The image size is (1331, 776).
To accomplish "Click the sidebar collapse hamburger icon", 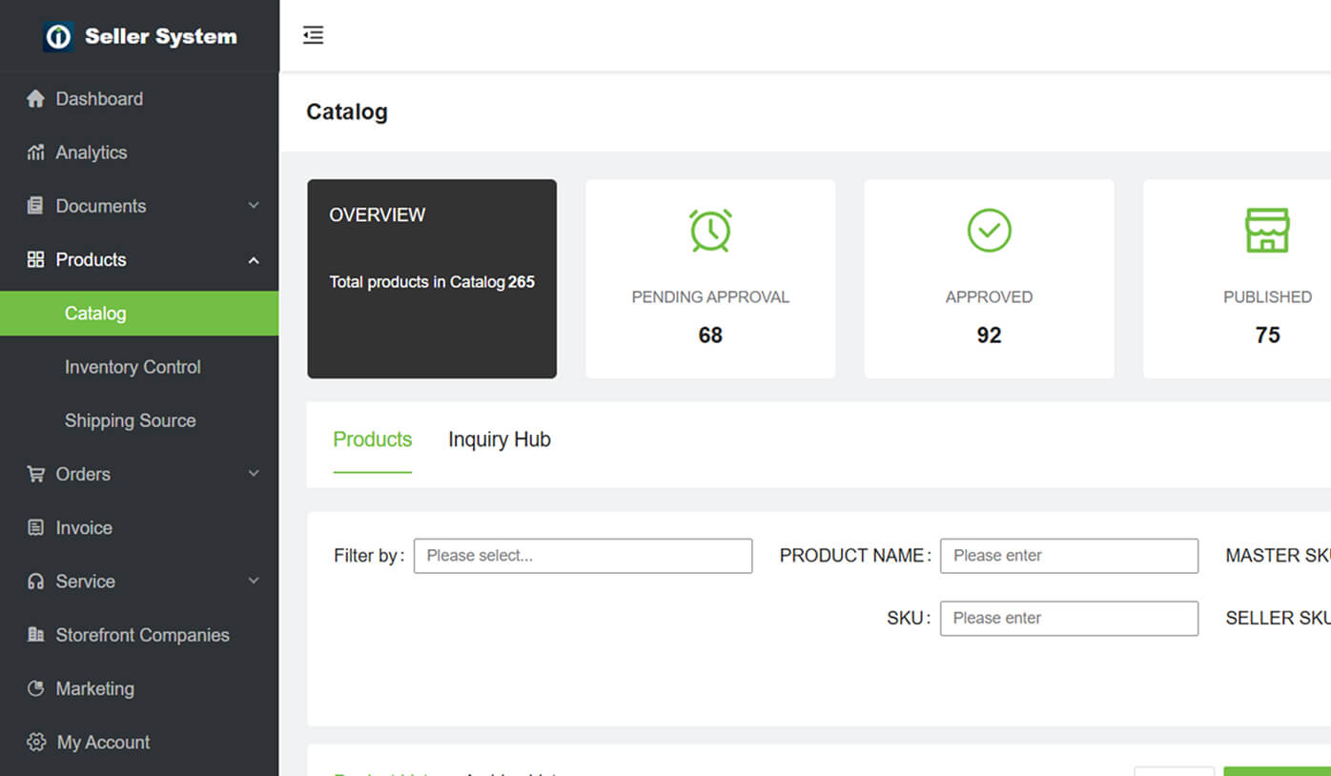I will click(313, 35).
